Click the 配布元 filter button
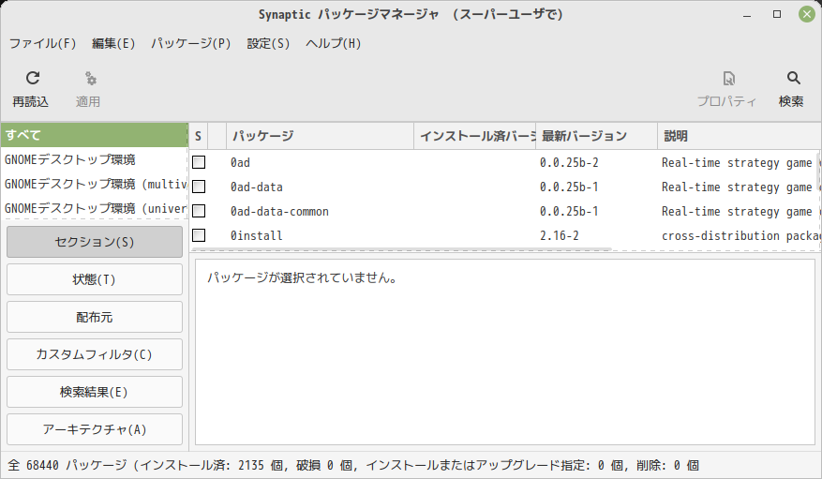The image size is (822, 479). point(95,317)
